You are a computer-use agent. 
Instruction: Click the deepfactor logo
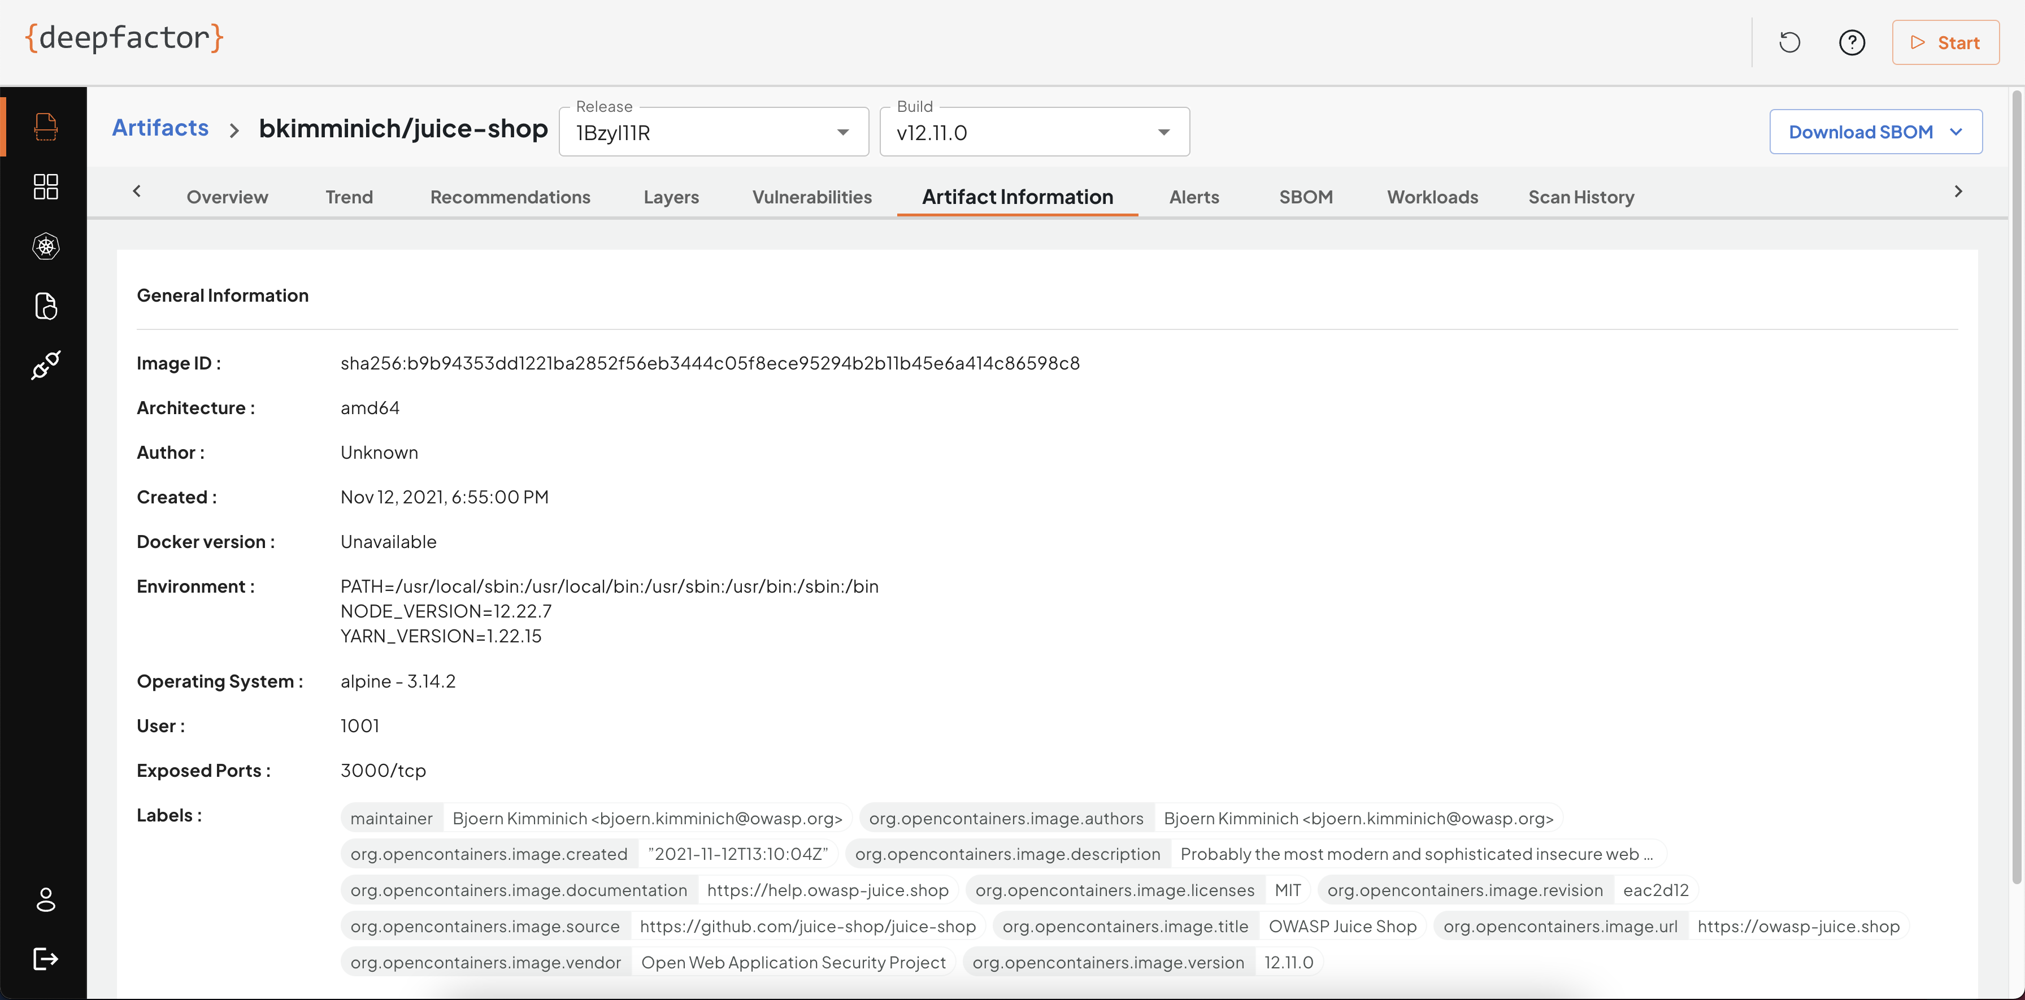124,38
